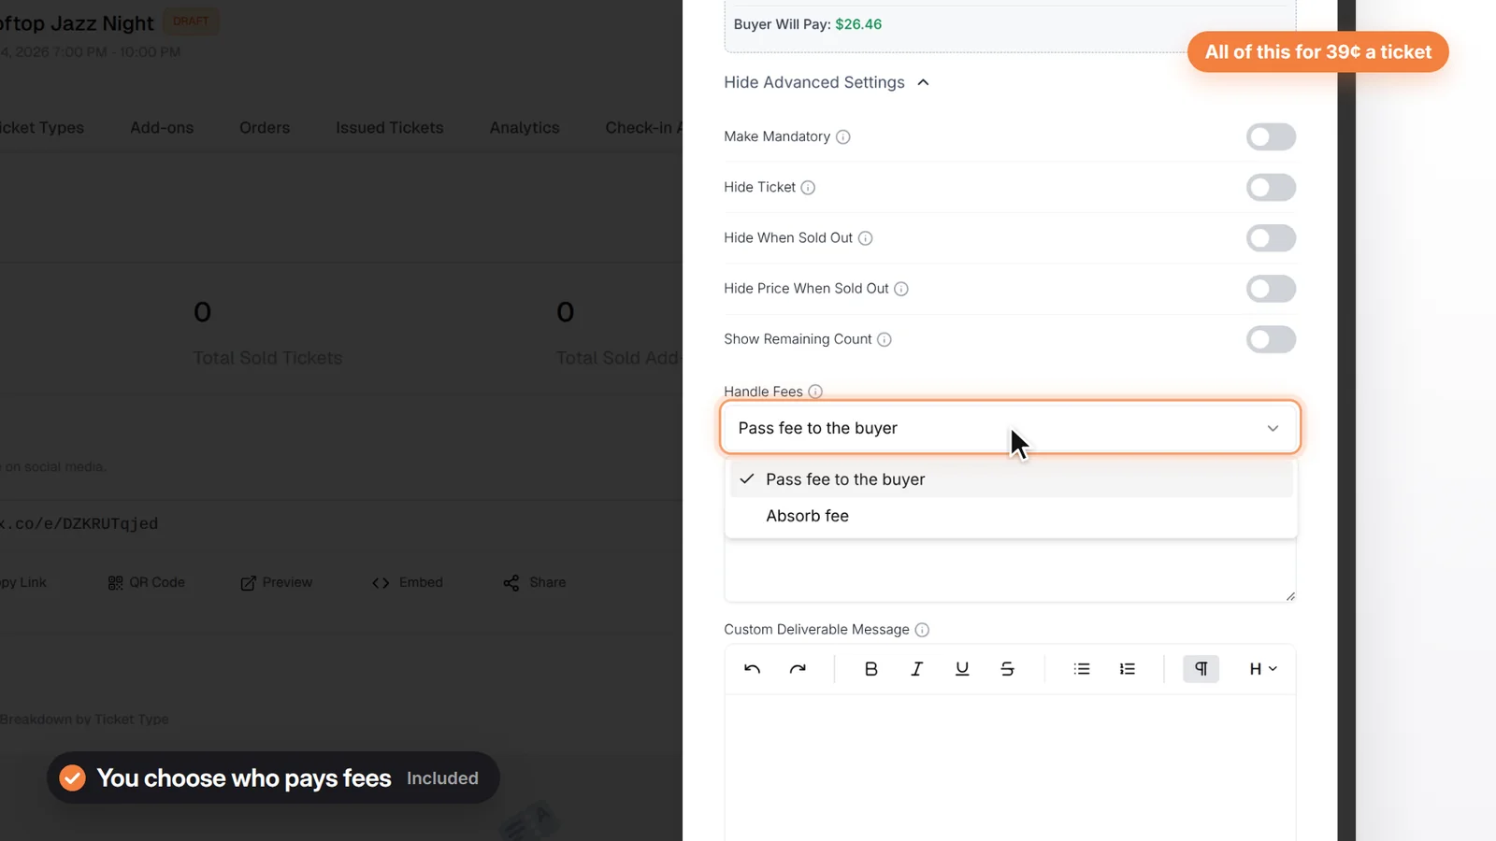The image size is (1496, 841).
Task: Click the 39¢ a ticket banner
Action: [x=1318, y=52]
